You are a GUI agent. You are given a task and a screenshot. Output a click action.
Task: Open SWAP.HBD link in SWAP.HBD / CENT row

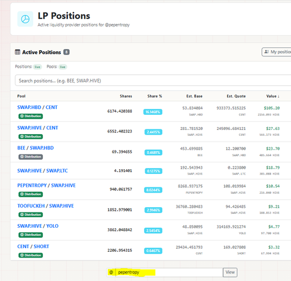(29, 107)
